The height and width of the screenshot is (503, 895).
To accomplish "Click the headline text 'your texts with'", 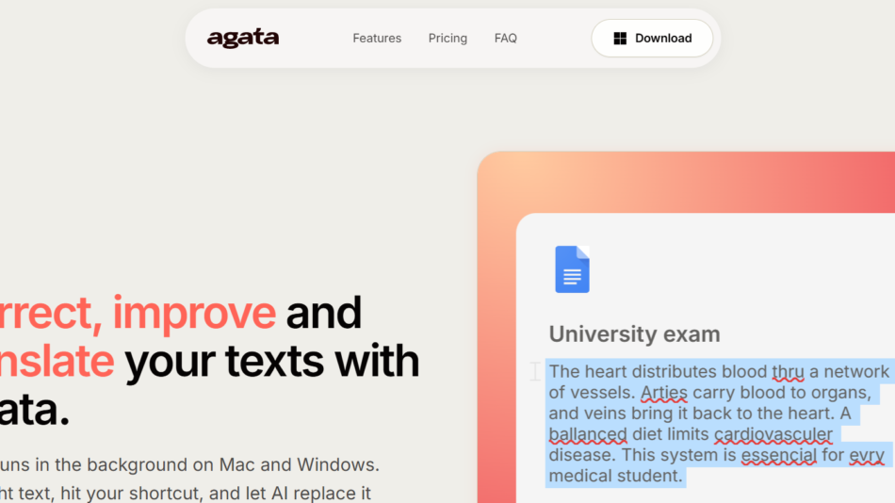I will 271,361.
